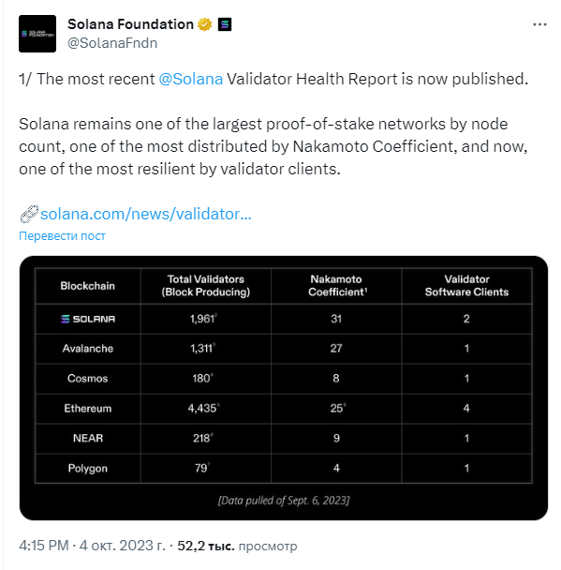
Task: Click the Ethereum row in table
Action: [x=284, y=408]
